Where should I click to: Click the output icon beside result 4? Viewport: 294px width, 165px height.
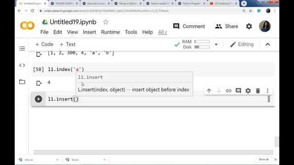[x=39, y=83]
